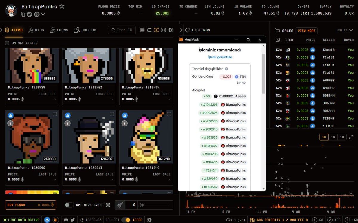The image size is (358, 223).
Task: Favorite BitmapPunks with the star icon
Action: click(62, 6)
